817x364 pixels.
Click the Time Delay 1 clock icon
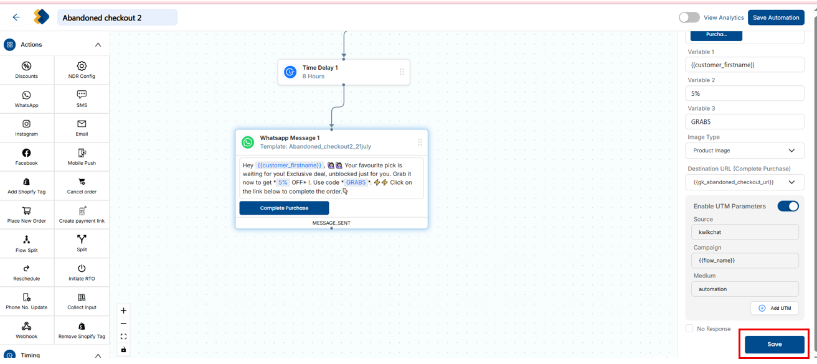pos(290,72)
